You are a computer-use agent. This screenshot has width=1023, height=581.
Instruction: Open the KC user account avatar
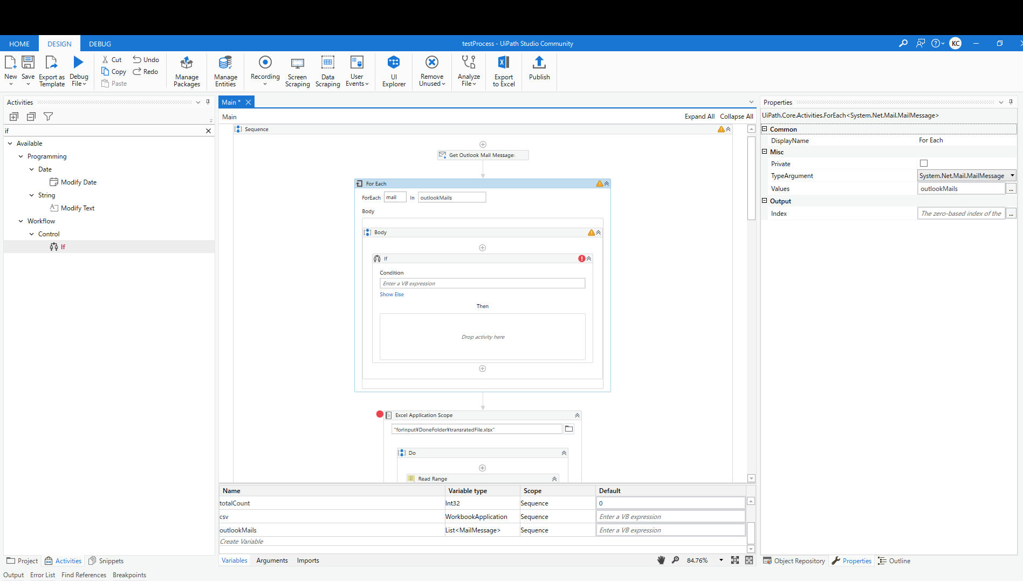[956, 43]
